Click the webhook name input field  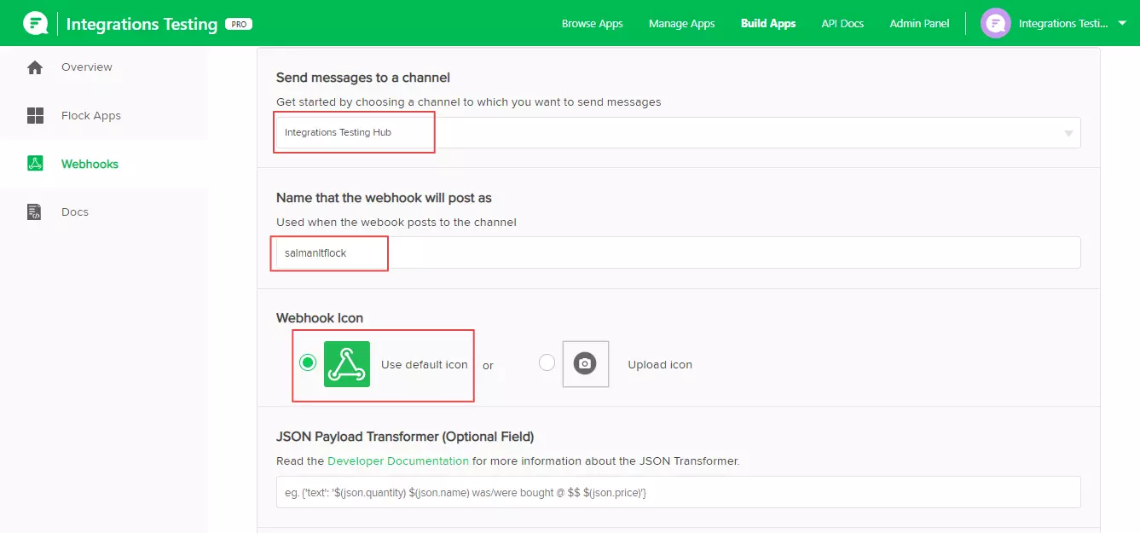click(678, 252)
